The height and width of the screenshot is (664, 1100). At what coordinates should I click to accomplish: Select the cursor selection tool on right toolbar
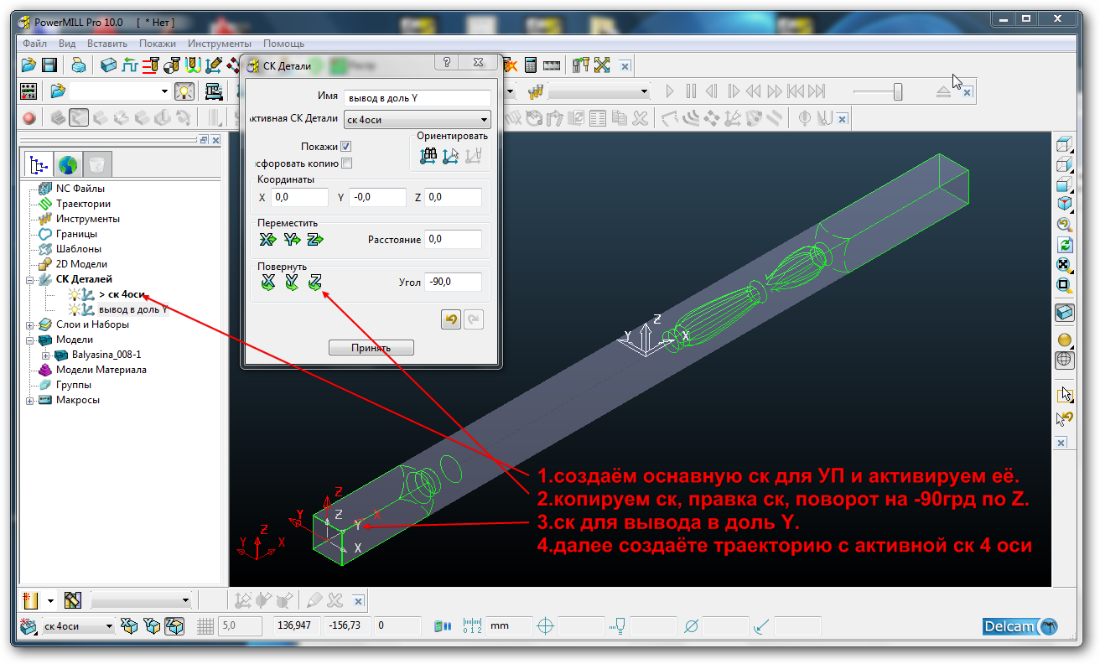1065,393
